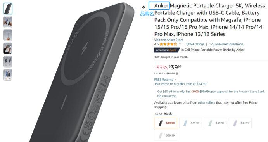
Task: Visit the Anker Store link
Action: click(x=169, y=40)
